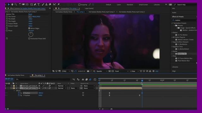Select the Puppet Pin tool
This screenshot has height=113, width=202.
click(x=59, y=4)
